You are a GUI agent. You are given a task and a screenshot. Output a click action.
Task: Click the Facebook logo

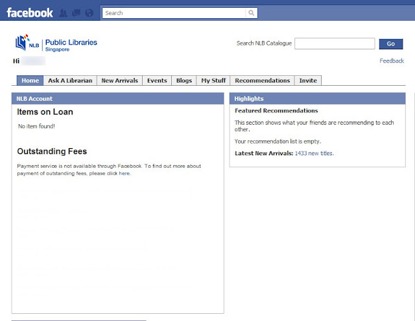tap(30, 13)
